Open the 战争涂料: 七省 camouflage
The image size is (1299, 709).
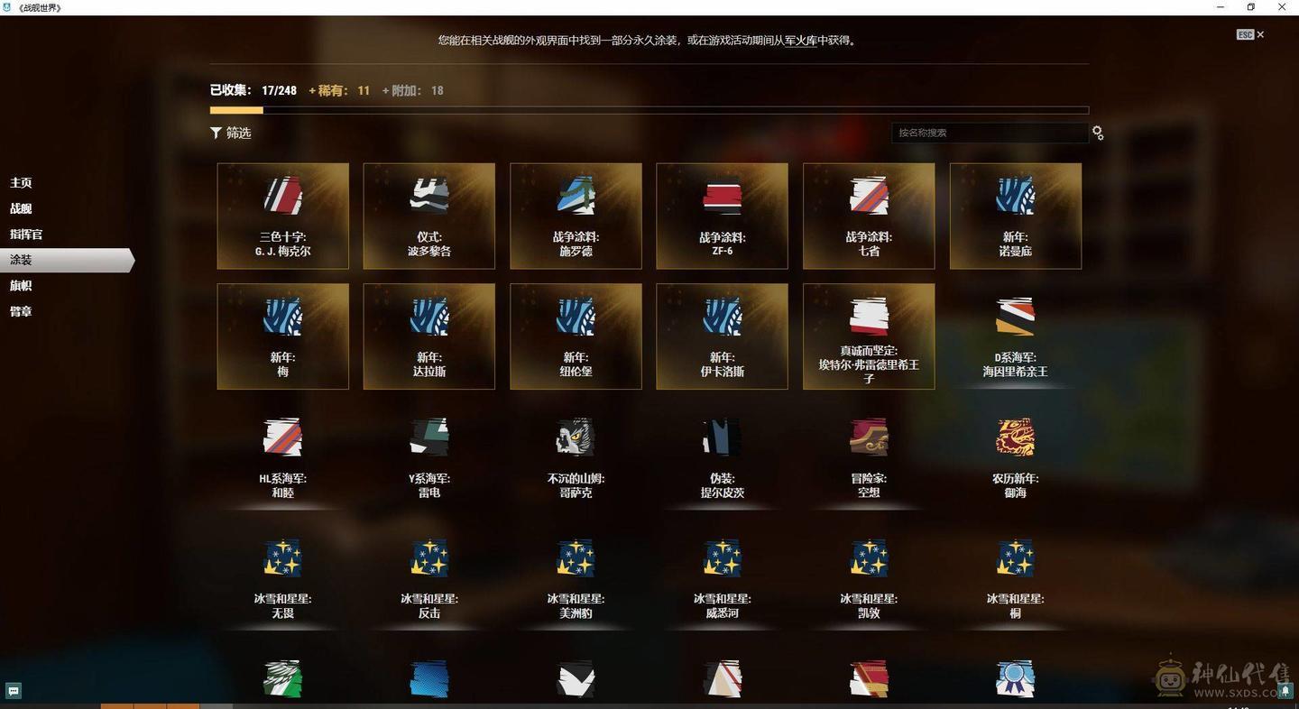pos(869,216)
